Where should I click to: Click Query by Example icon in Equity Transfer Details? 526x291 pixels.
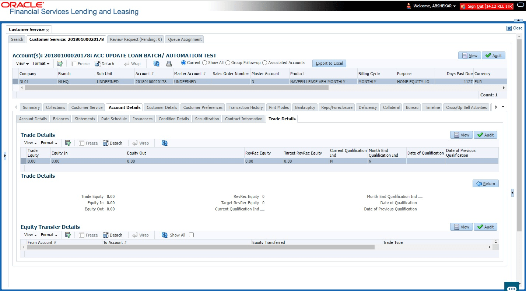click(68, 235)
